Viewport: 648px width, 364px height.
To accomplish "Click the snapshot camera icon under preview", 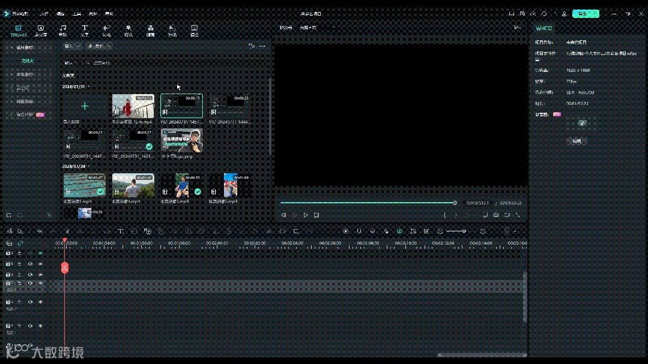I will coord(496,215).
